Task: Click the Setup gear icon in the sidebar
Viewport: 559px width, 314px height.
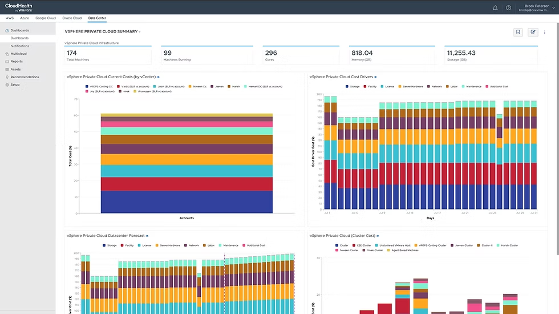Action: coord(7,84)
